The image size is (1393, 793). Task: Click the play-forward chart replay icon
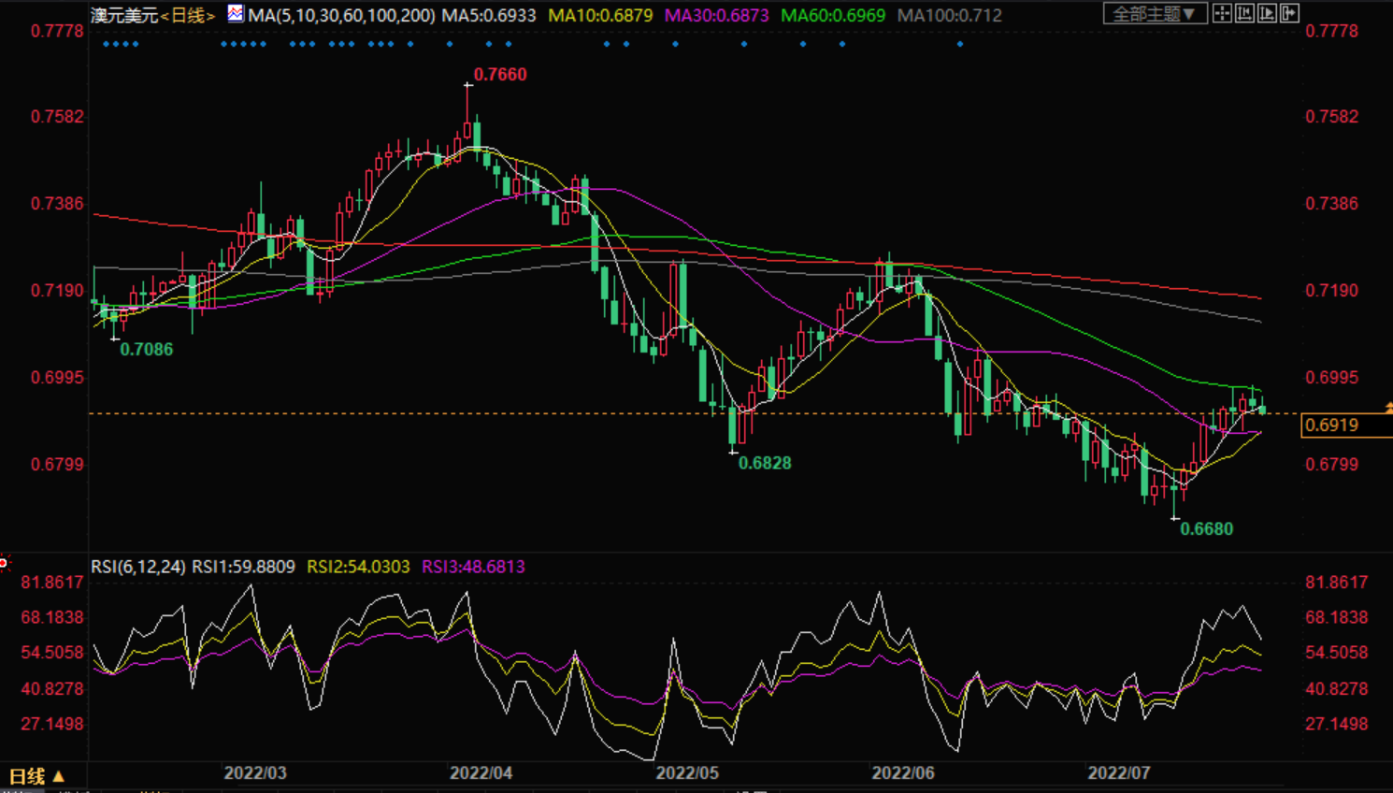coord(1267,13)
